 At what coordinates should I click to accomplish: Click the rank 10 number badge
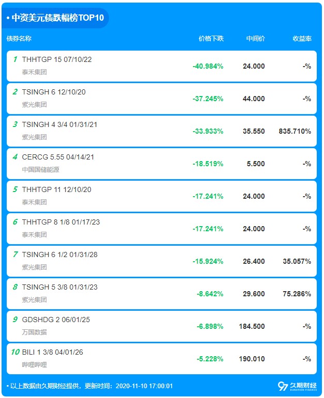(16, 352)
